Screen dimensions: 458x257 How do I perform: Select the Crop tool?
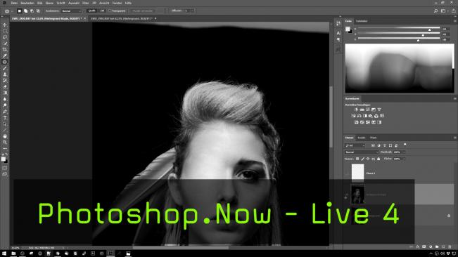tap(5, 50)
